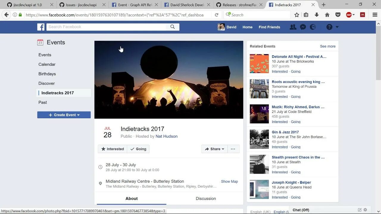This screenshot has height=214, width=381.
Task: Open the more options ellipsis button
Action: click(233, 149)
